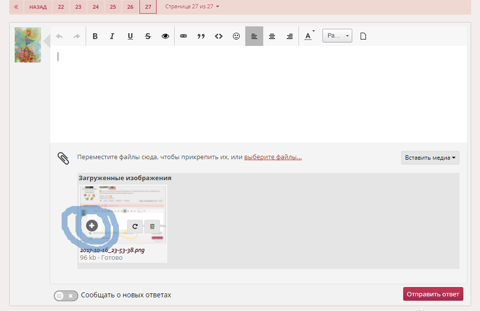480x311 pixels.
Task: Click the 'НАЗАД' pagination item
Action: (x=38, y=7)
